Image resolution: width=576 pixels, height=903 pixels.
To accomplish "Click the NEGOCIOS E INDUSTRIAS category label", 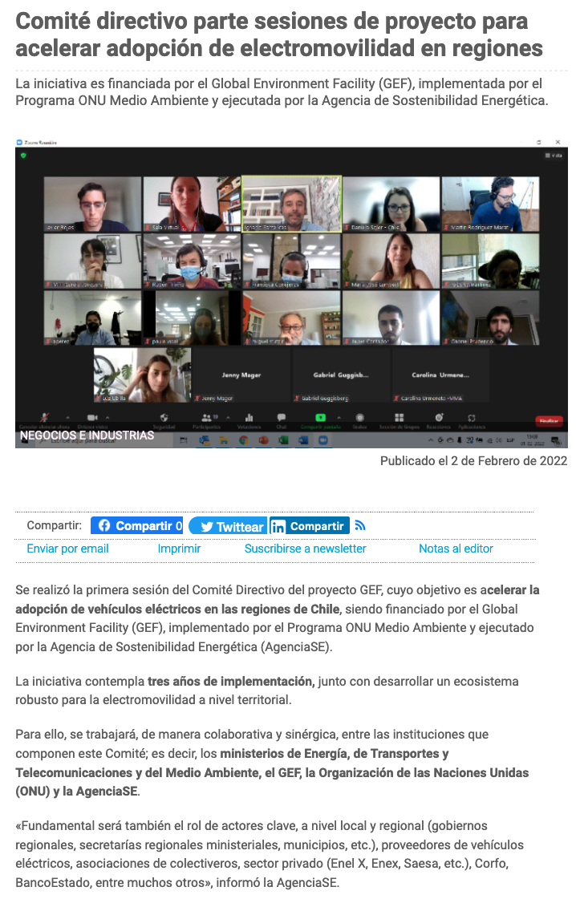I will [87, 435].
